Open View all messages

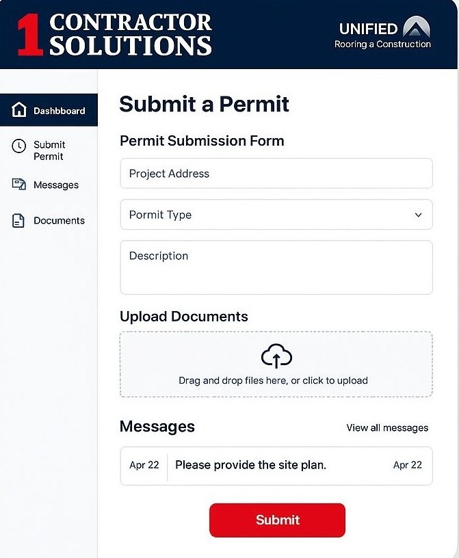pos(386,427)
